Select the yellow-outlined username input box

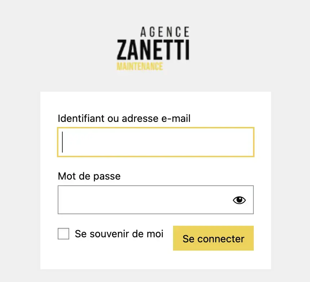(156, 142)
